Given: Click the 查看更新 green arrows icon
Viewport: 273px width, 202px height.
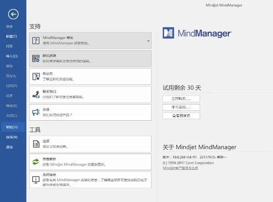Looking at the screenshot, I should pyautogui.click(x=36, y=162).
